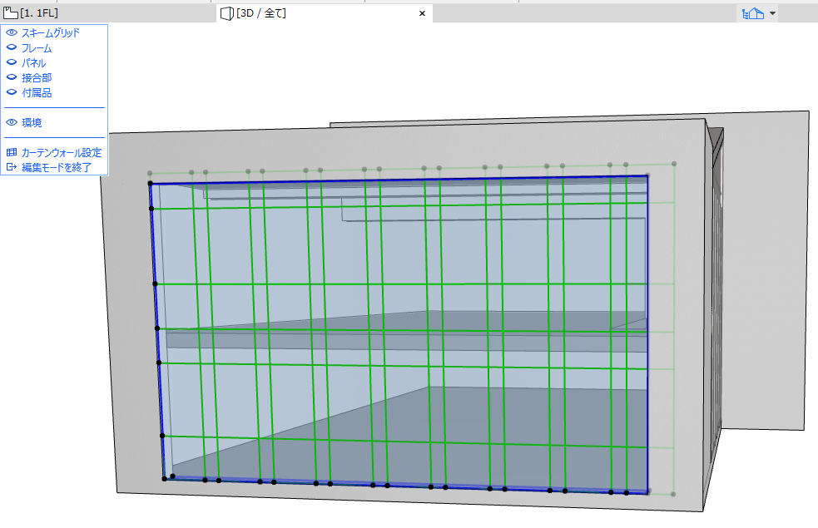Click the folder icon on the 1. 1FL tab
Viewport: 818px width, 528px height.
(8, 12)
